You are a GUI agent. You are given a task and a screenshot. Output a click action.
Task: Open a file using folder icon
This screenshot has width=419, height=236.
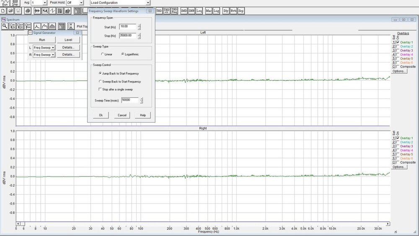point(10,11)
